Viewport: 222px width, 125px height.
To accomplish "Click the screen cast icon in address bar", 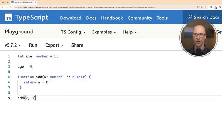I will (198, 7).
